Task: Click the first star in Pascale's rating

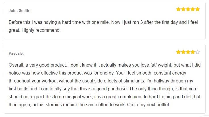Action: 178,52
